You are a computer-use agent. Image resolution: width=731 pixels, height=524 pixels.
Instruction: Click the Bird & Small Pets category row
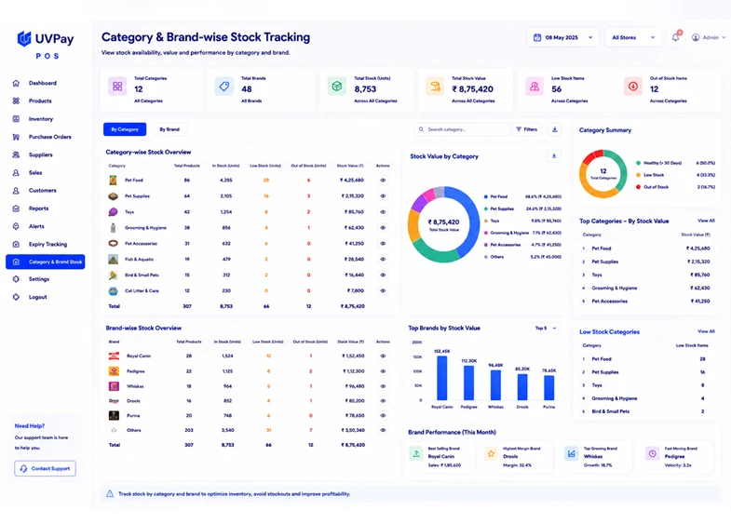pos(249,275)
